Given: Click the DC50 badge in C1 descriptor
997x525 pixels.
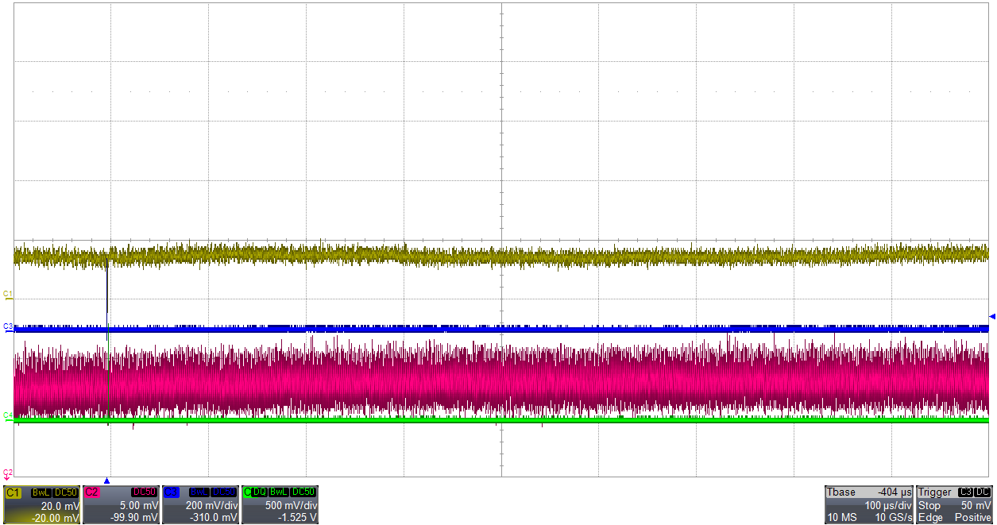Looking at the screenshot, I should point(65,492).
